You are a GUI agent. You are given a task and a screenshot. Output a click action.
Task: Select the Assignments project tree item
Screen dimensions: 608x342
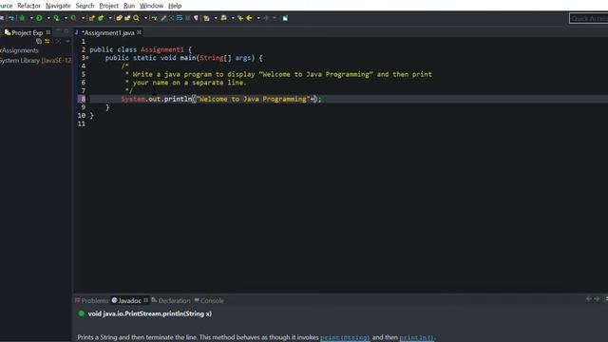coord(19,50)
